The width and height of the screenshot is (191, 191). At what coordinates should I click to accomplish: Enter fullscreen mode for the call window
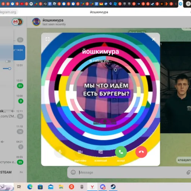47,39
